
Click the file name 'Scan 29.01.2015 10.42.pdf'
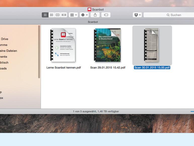coord(108,68)
